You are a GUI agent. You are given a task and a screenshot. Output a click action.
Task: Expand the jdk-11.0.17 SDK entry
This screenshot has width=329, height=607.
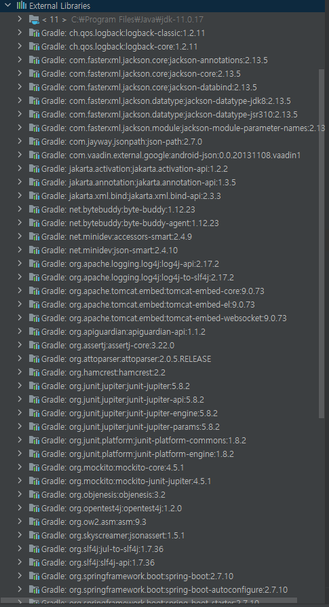tap(20, 19)
